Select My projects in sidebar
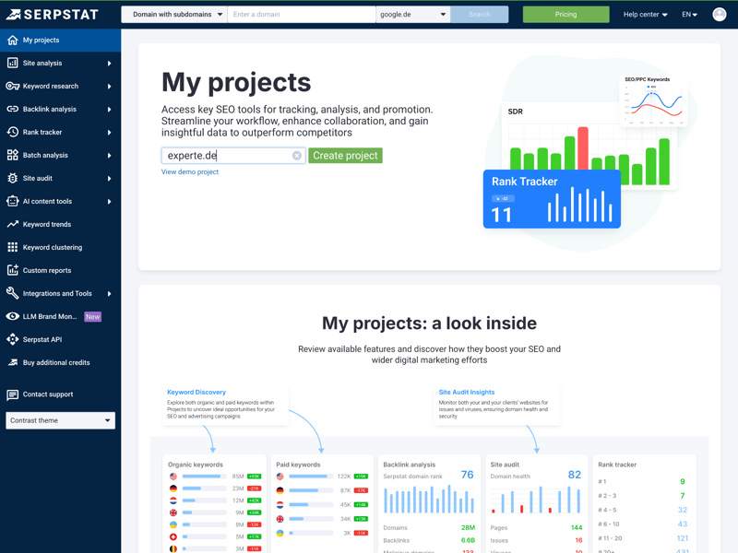 click(x=60, y=40)
